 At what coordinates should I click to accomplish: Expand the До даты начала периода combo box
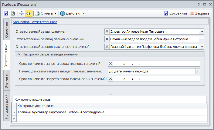[x=198, y=71]
